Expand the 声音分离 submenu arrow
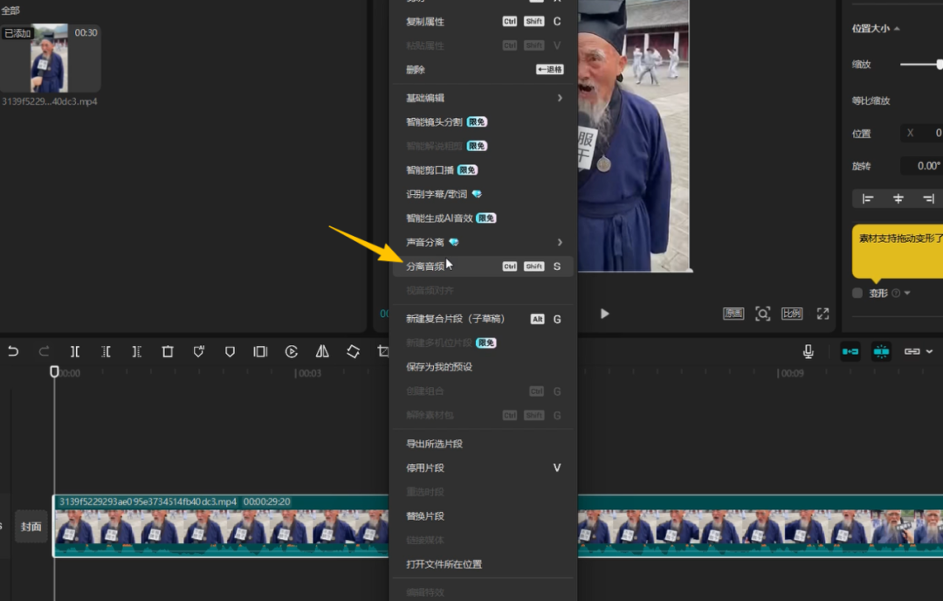Image resolution: width=943 pixels, height=601 pixels. pyautogui.click(x=560, y=242)
